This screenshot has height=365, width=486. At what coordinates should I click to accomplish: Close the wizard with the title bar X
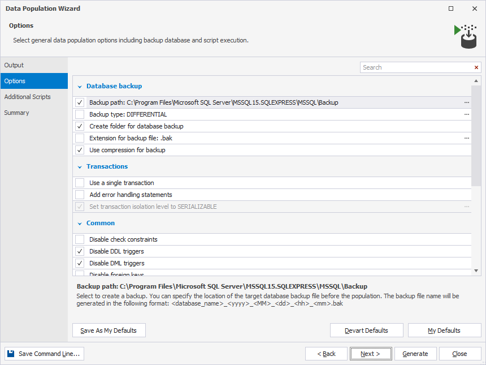475,8
